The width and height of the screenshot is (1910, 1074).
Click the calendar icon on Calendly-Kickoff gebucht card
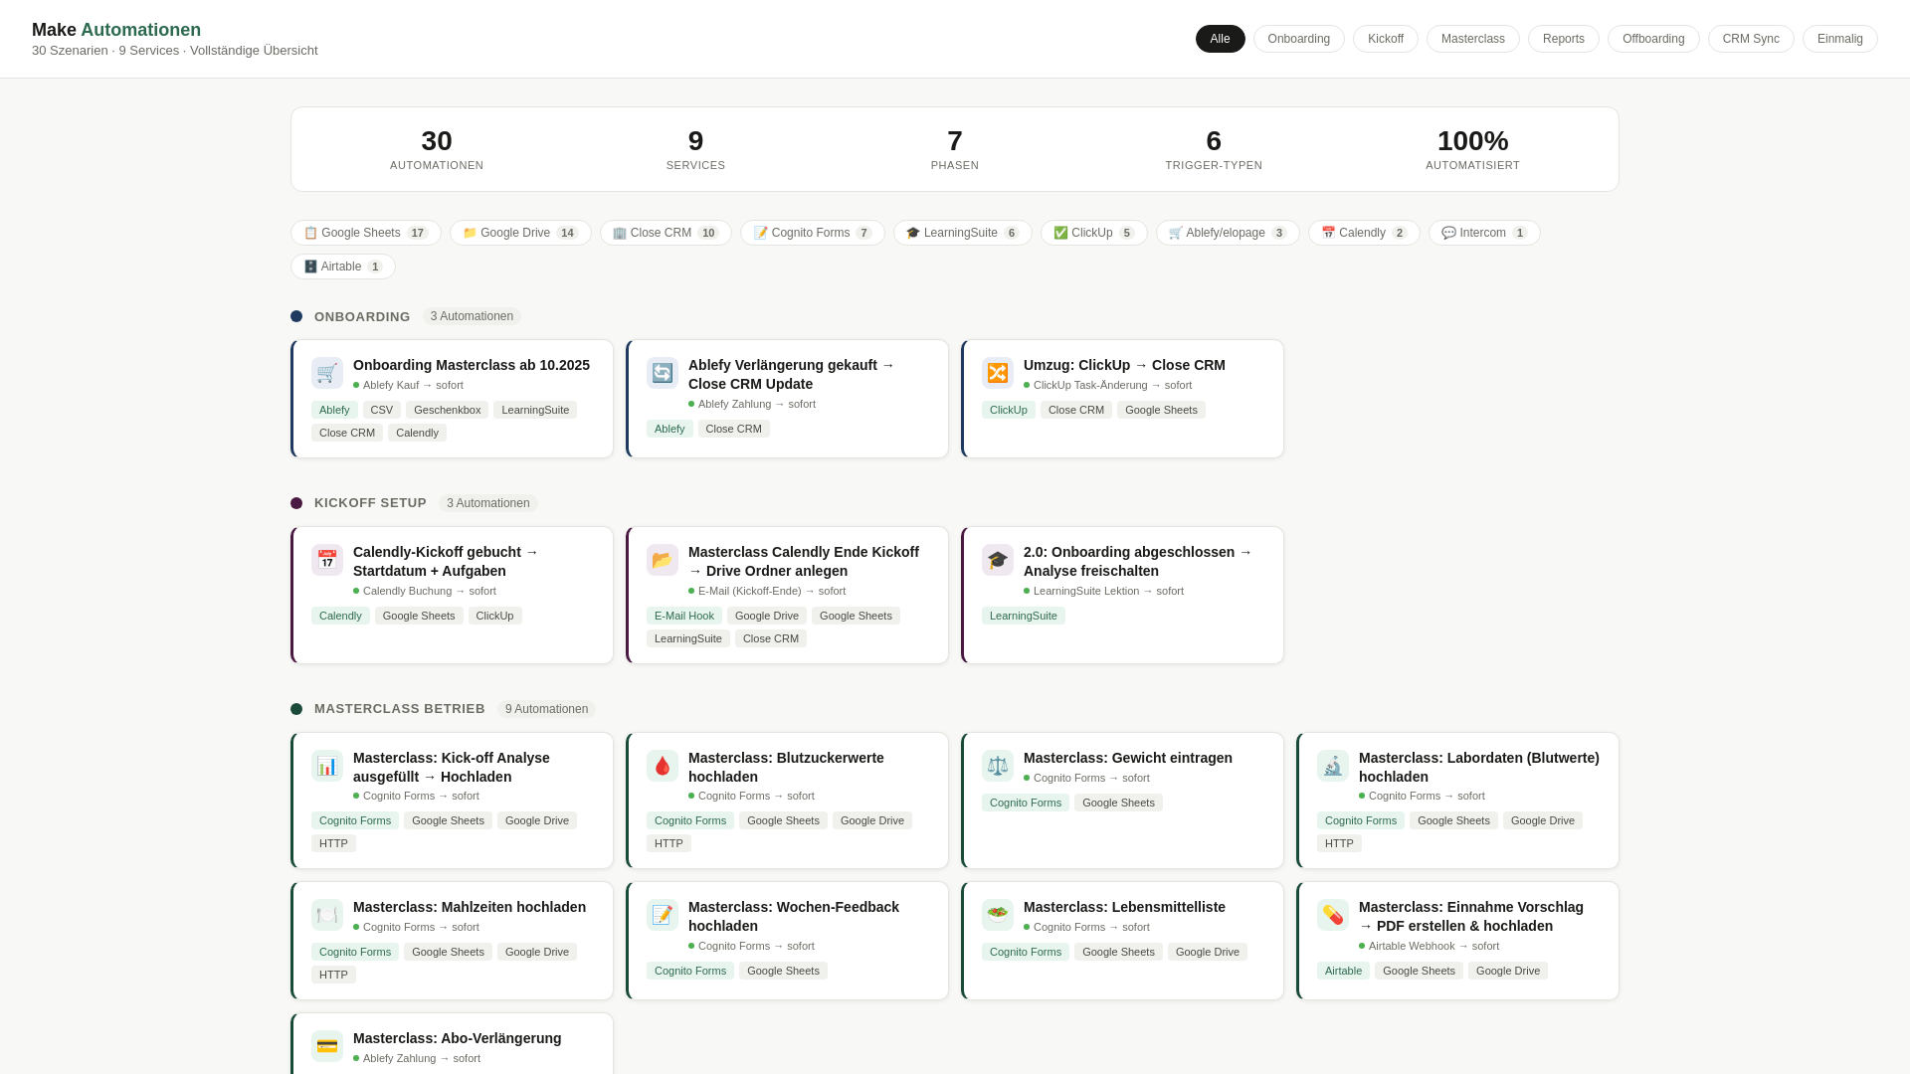coord(327,560)
